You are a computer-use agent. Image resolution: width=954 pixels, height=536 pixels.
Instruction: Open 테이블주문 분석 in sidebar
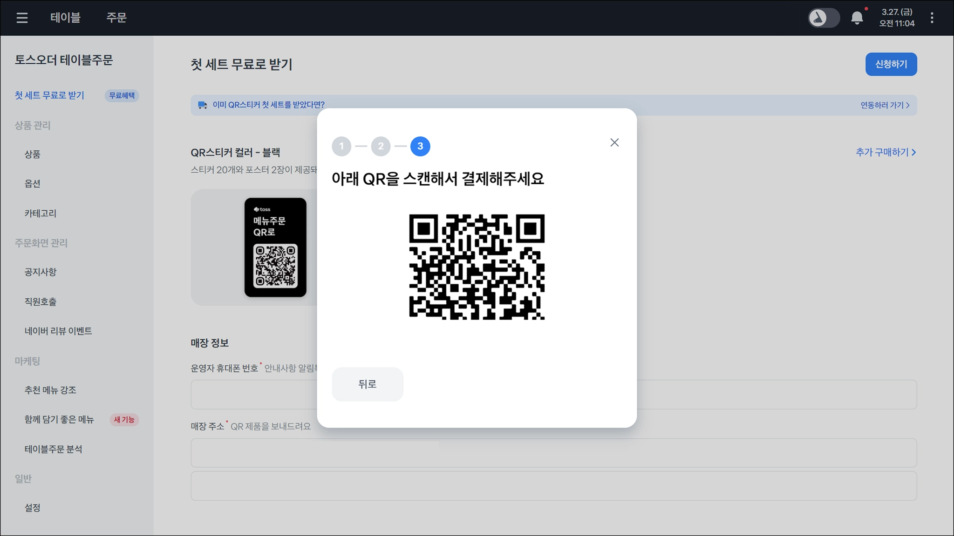(x=53, y=449)
